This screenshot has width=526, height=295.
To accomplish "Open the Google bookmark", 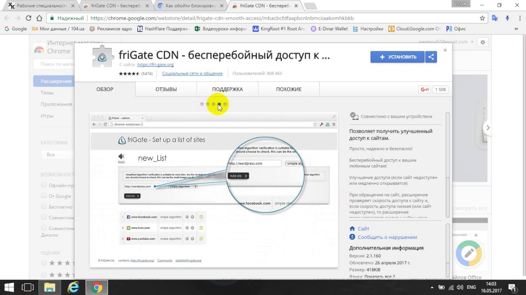I will [16, 29].
